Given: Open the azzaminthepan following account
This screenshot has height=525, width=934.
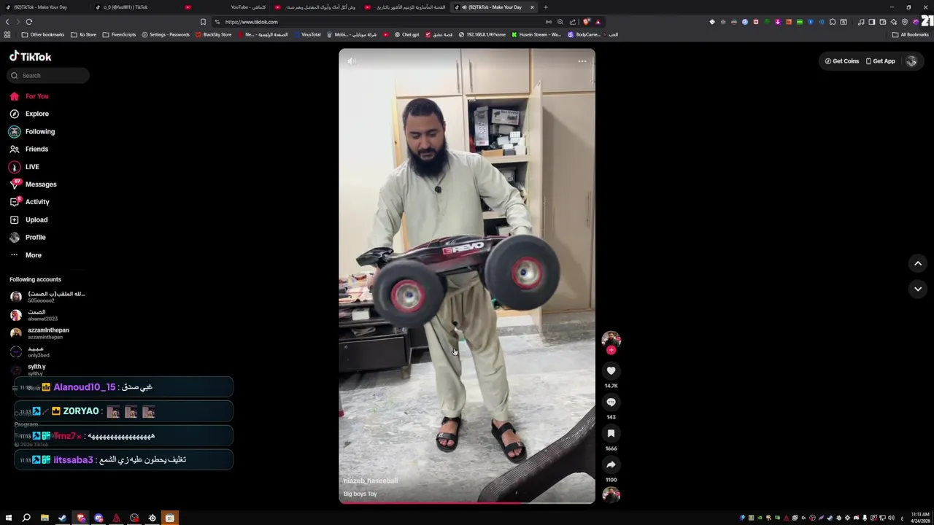Looking at the screenshot, I should click(40, 333).
